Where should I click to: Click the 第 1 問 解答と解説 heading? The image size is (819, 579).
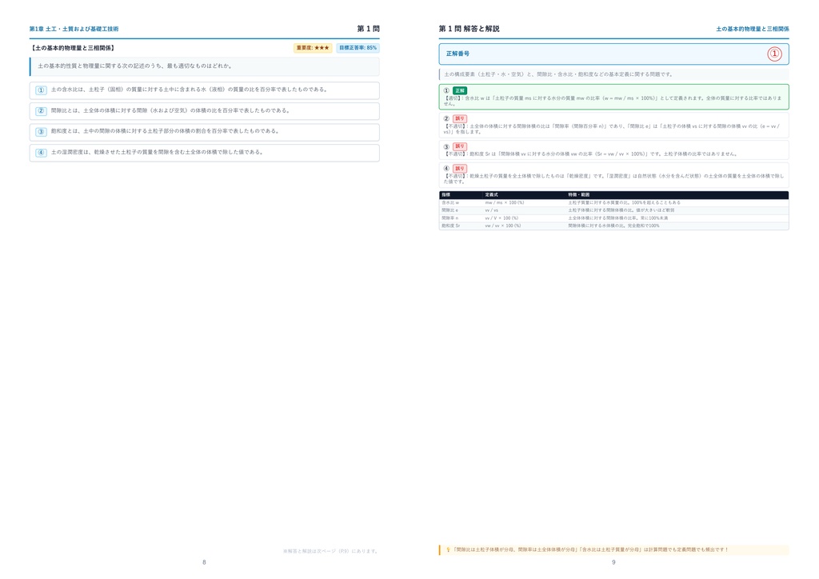(x=469, y=29)
